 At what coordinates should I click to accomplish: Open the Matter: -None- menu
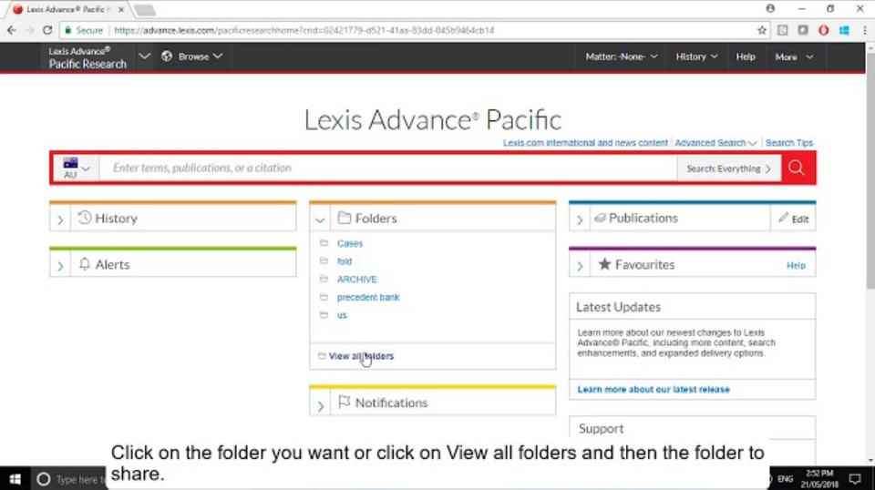click(x=621, y=56)
